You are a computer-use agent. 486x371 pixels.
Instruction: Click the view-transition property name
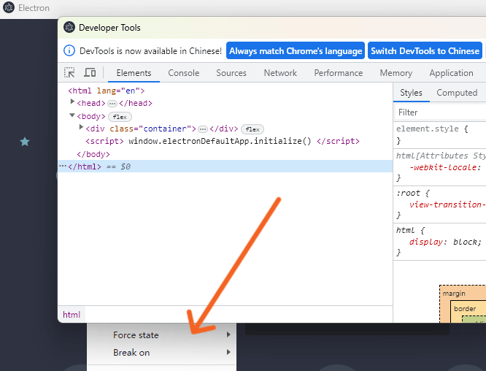coord(447,204)
